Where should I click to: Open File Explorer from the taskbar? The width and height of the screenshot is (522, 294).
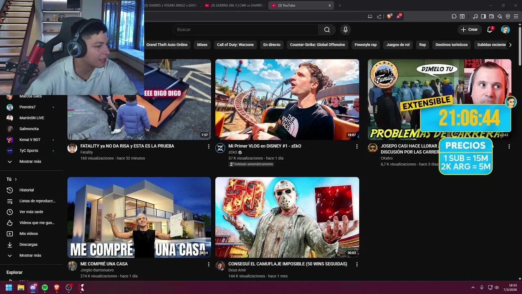(21, 287)
